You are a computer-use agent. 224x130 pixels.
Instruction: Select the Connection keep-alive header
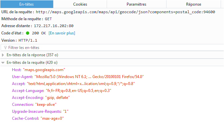pyautogui.click(x=34, y=105)
